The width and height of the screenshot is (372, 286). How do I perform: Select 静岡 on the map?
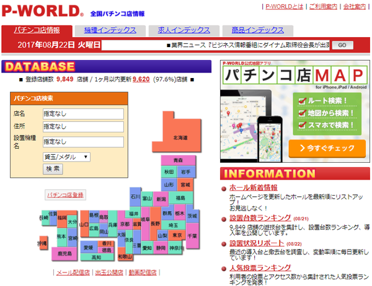coord(161,248)
